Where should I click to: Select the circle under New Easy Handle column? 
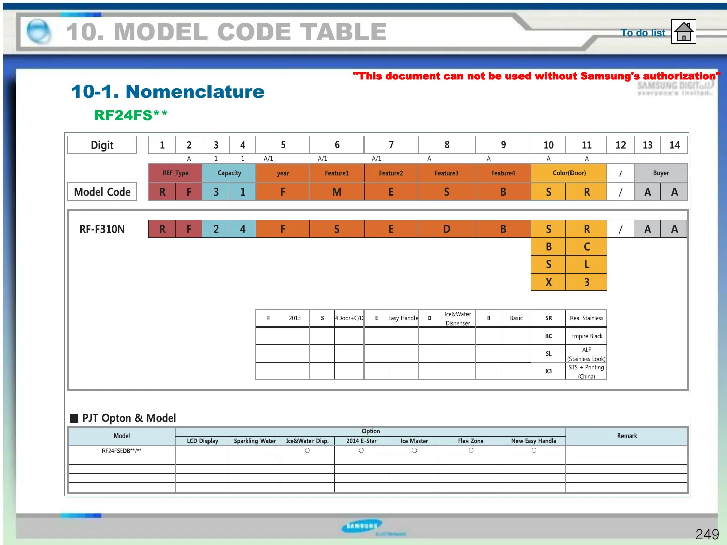click(x=534, y=451)
